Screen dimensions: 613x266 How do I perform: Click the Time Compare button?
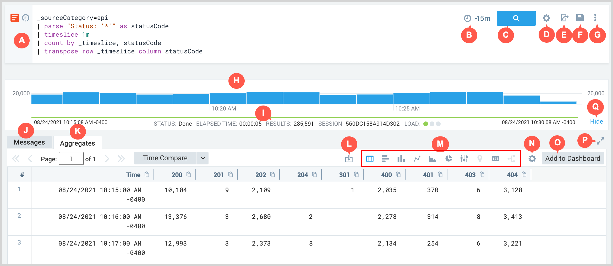165,158
